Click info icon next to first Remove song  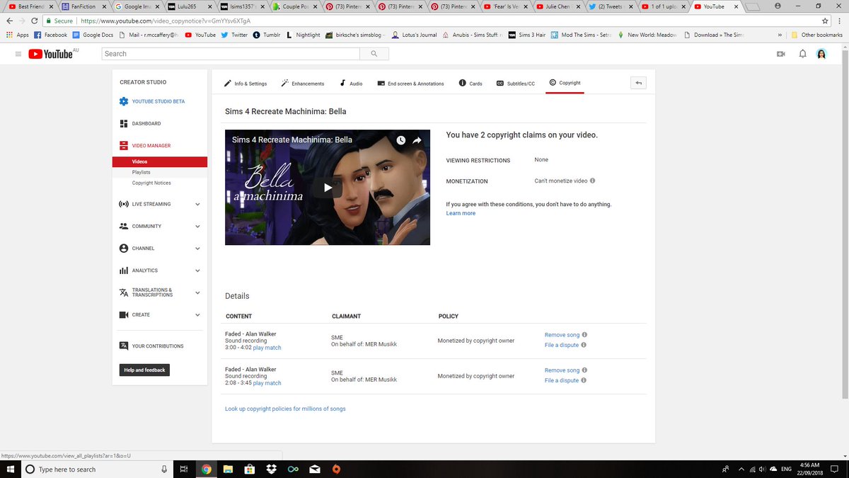pos(584,335)
